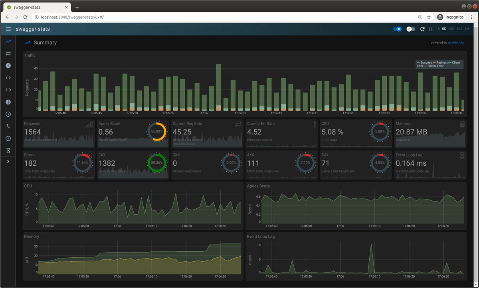Click the Redirect entry in Traffic legend
This screenshot has height=288, width=479.
pyautogui.click(x=441, y=63)
